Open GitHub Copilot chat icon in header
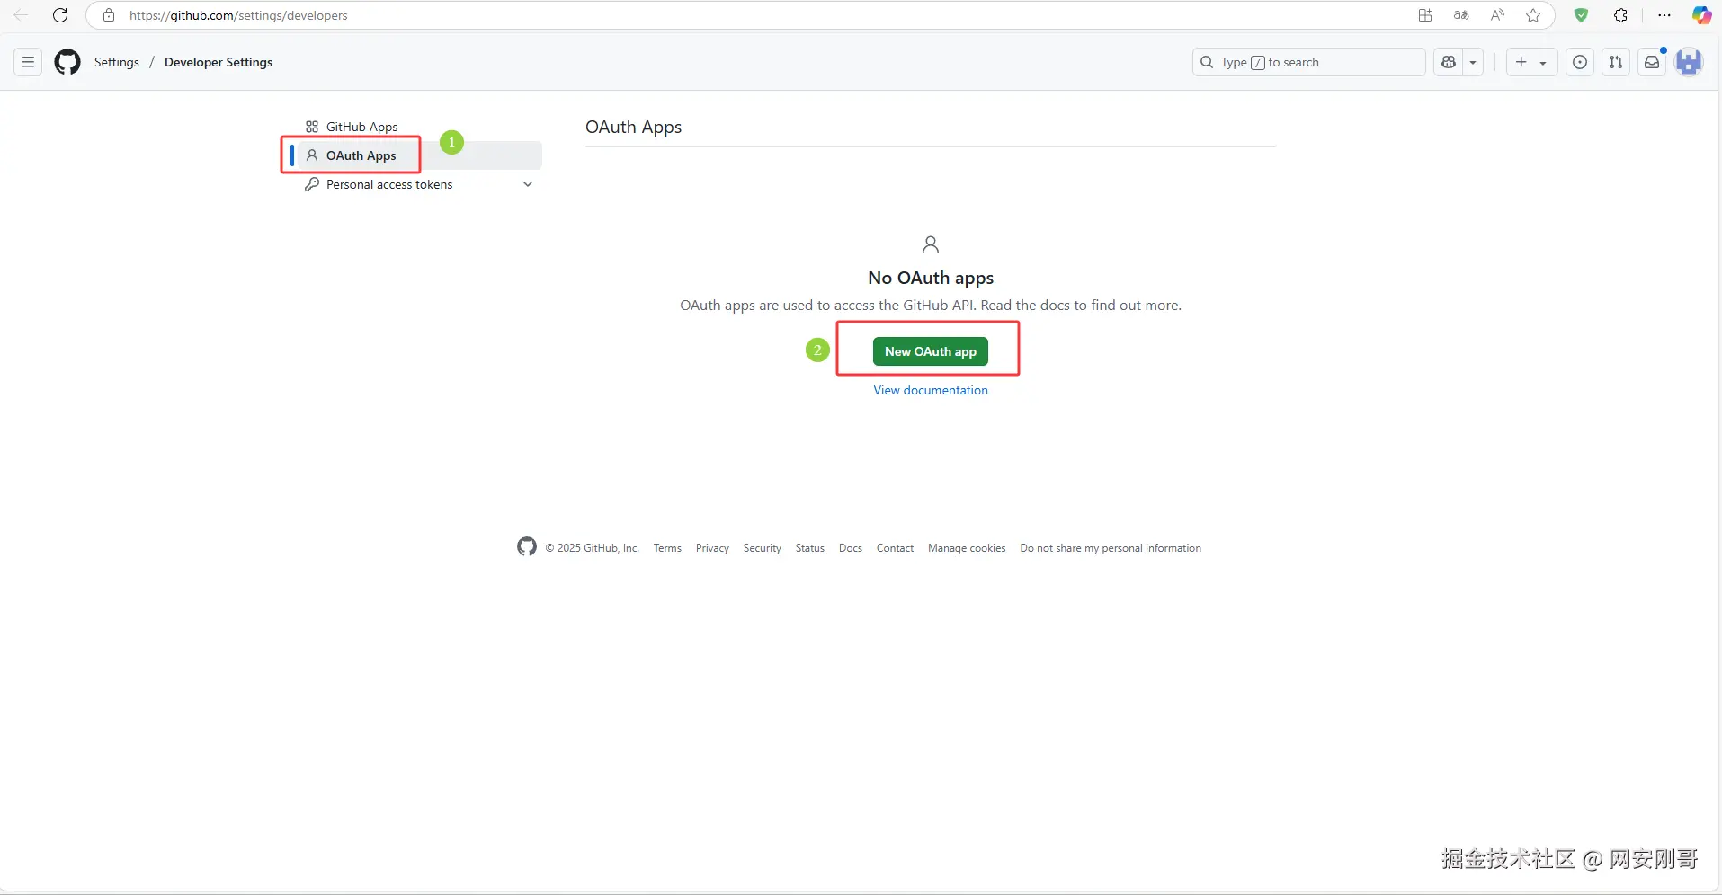This screenshot has height=895, width=1722. tap(1449, 62)
